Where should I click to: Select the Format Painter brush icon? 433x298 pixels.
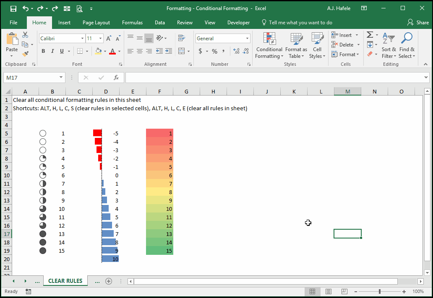tap(25, 54)
